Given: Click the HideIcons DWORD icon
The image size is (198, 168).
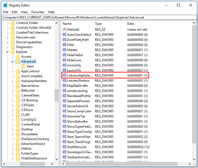Looking at the screenshot, I should pyautogui.click(x=64, y=60).
